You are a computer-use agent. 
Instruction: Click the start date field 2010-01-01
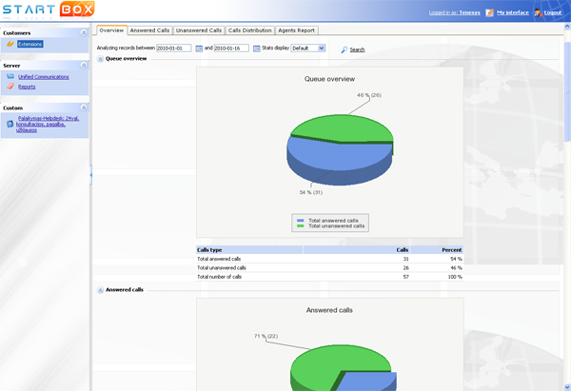[x=174, y=49]
